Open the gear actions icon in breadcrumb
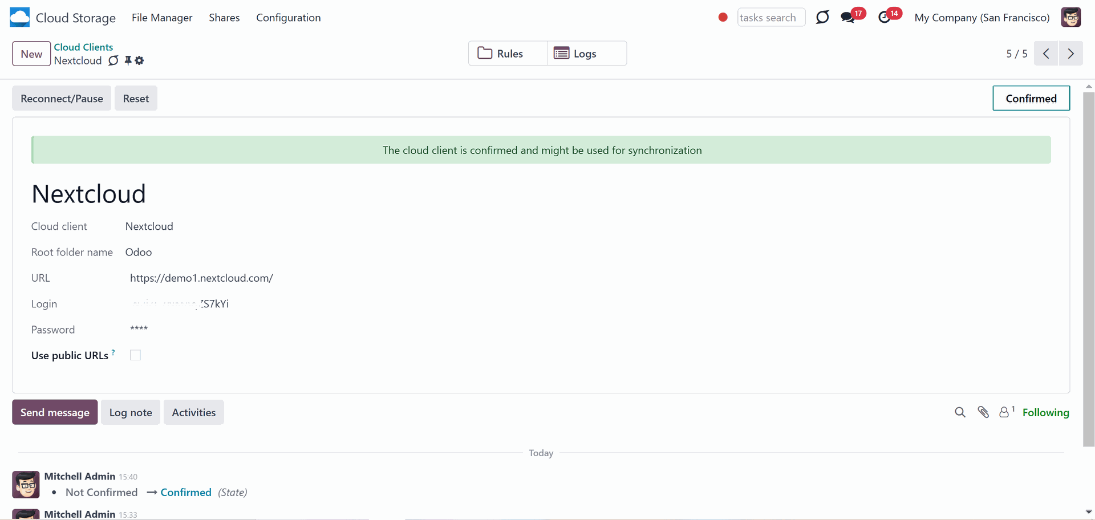Image resolution: width=1095 pixels, height=520 pixels. coord(139,60)
